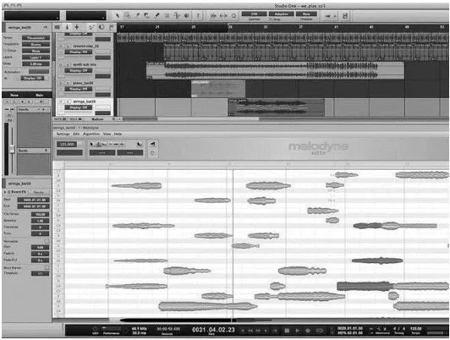Click the transport time display 0031.04.02.23
Viewport: 450px width, 340px height.
(213, 330)
